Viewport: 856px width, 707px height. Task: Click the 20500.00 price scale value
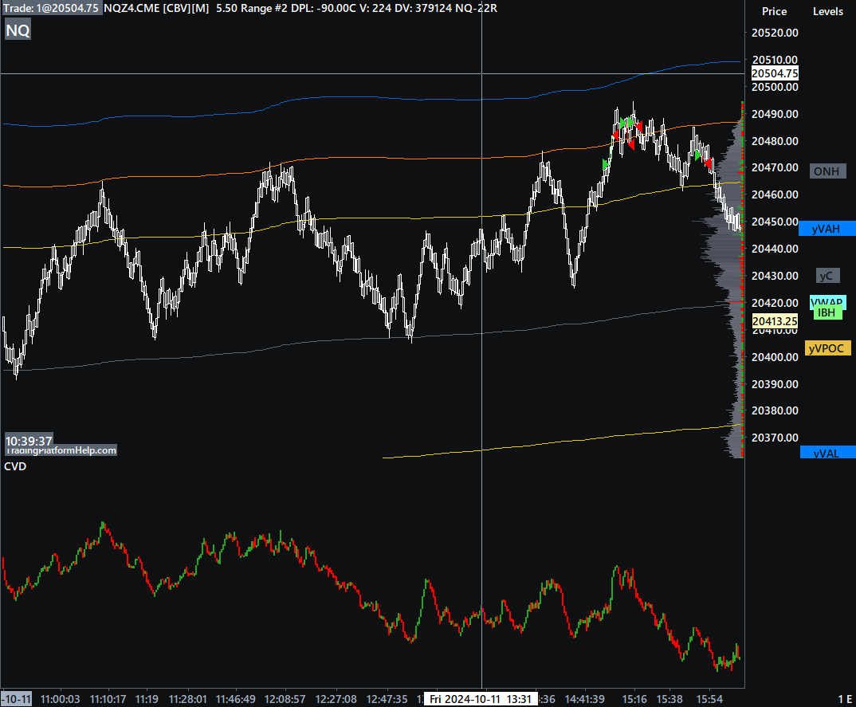pos(775,87)
